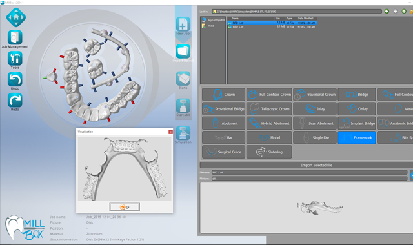The width and height of the screenshot is (413, 245).
Task: Select the Framework object type
Action: click(x=357, y=137)
